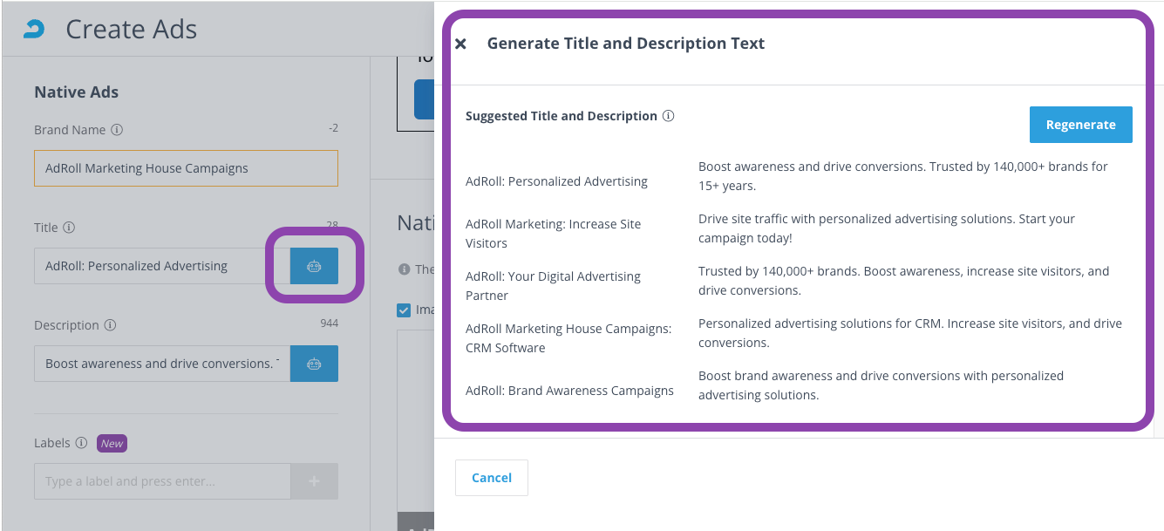This screenshot has height=531, width=1164.
Task: Select 'AdRoll Marketing House Campaigns: CRM Software' suggestion
Action: click(568, 338)
